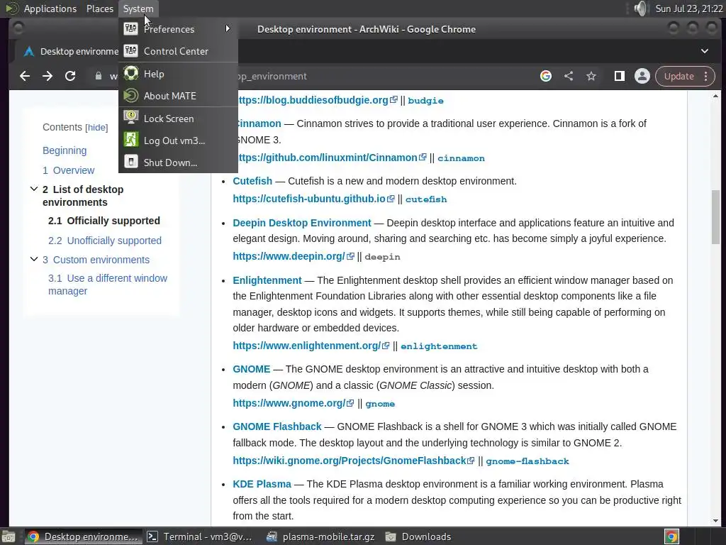Open the budgie package link
This screenshot has height=545, width=726.
(425, 101)
